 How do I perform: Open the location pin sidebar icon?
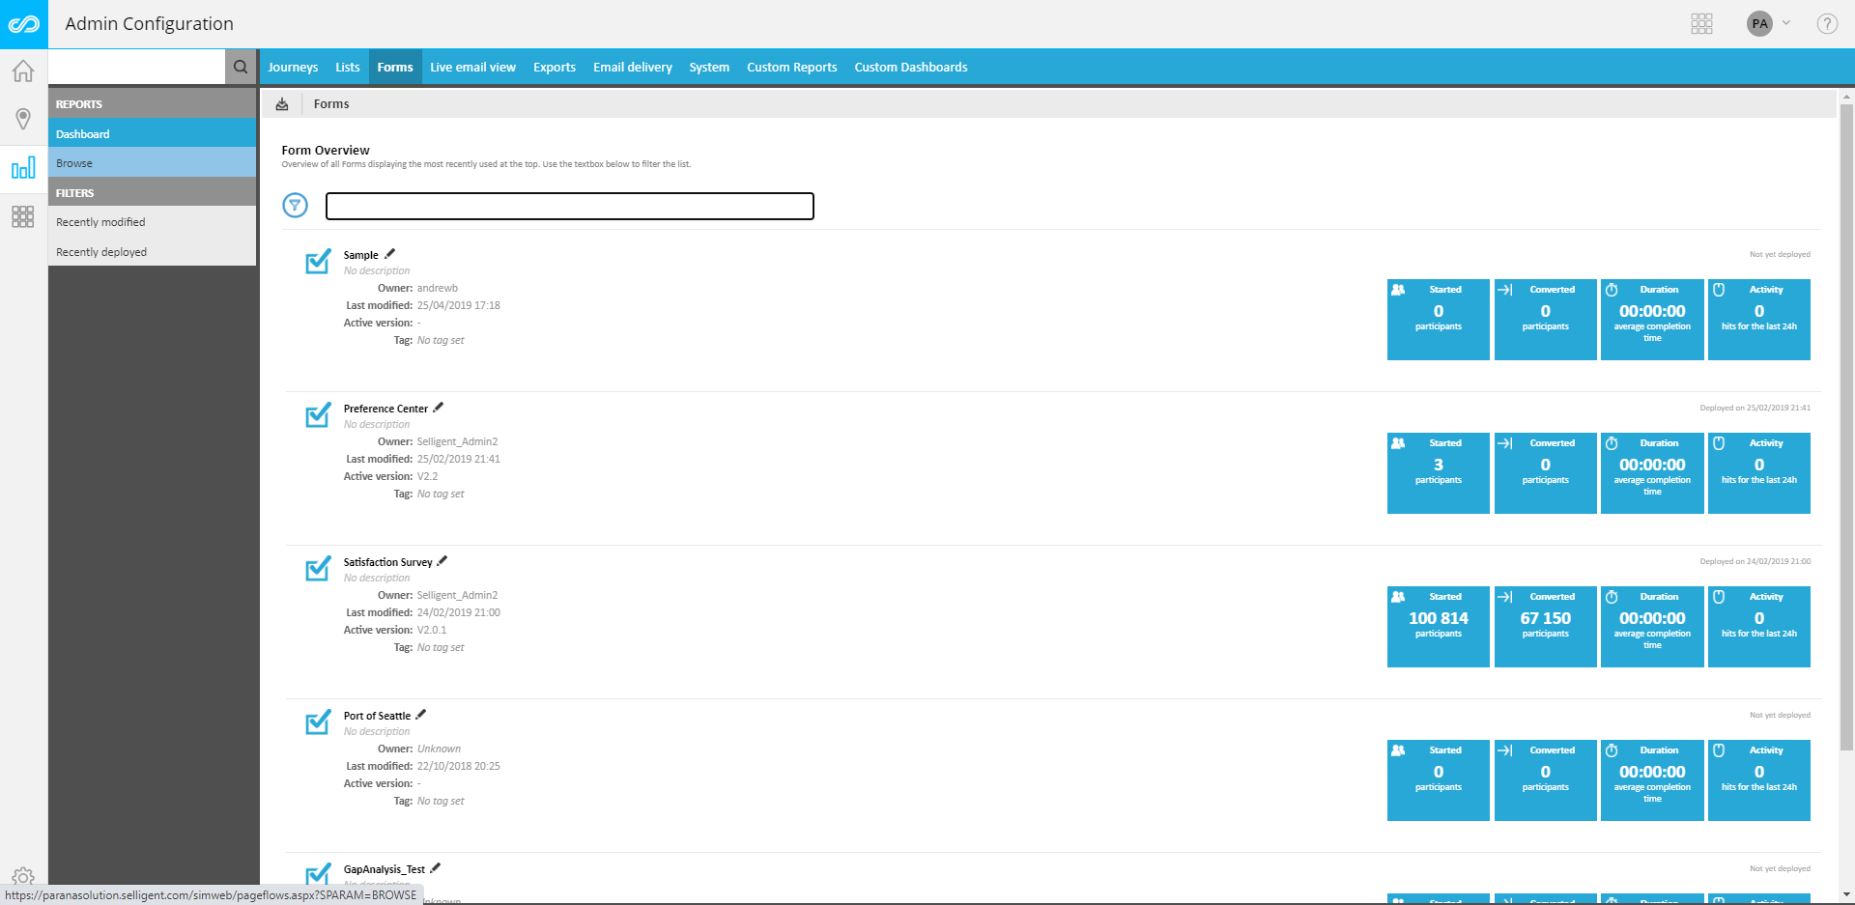(23, 119)
